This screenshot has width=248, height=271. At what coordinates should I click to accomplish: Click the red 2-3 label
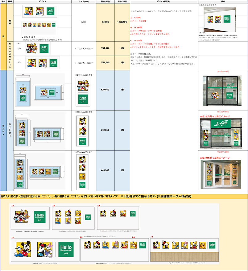(x=133, y=237)
